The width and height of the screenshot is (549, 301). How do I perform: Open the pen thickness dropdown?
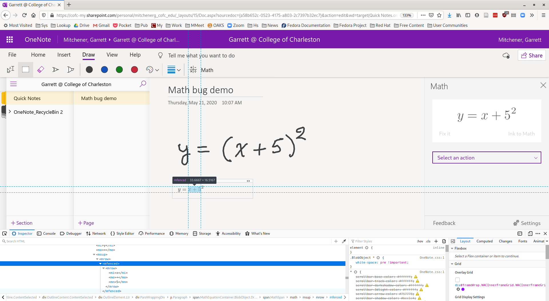click(x=174, y=70)
